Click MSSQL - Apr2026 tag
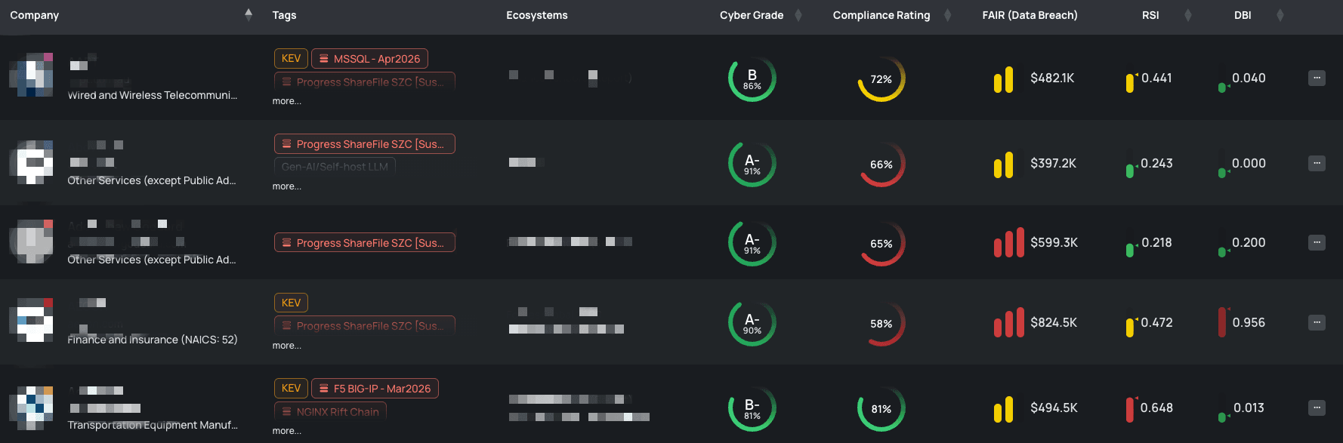 pyautogui.click(x=369, y=58)
